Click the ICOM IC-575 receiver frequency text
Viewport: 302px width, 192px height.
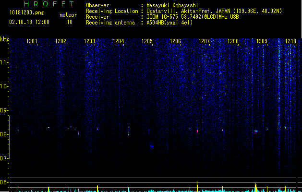click(x=193, y=17)
